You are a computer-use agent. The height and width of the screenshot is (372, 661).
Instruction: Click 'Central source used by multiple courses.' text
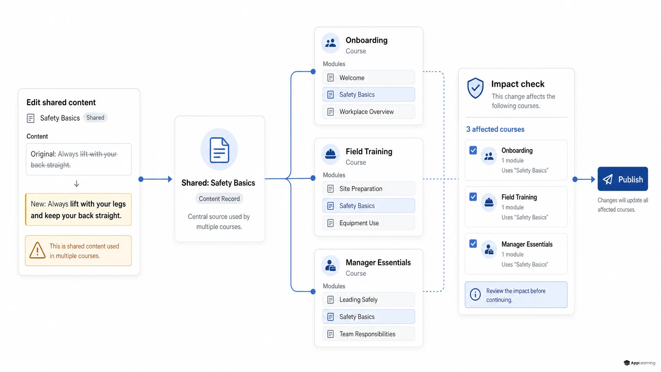tap(219, 221)
